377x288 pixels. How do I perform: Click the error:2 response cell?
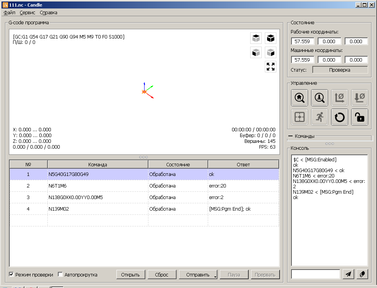coord(243,198)
